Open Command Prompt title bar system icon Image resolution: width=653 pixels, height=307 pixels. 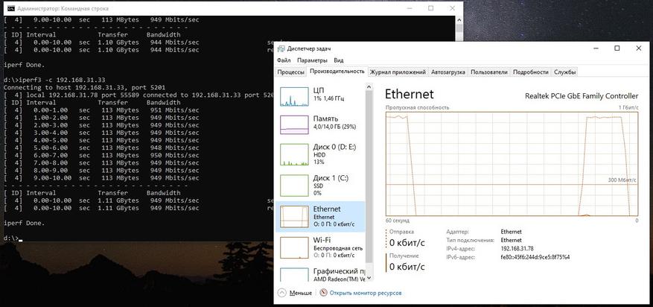point(7,7)
